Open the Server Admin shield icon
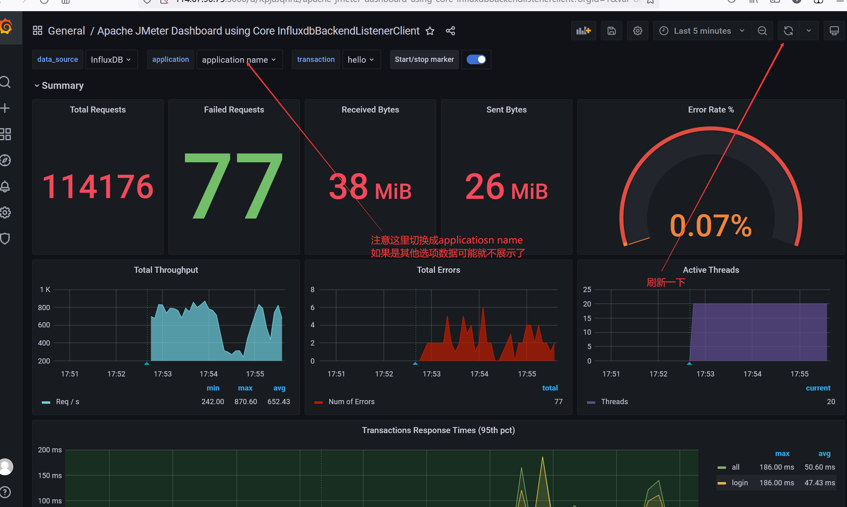Viewport: 847px width, 507px height. point(5,239)
